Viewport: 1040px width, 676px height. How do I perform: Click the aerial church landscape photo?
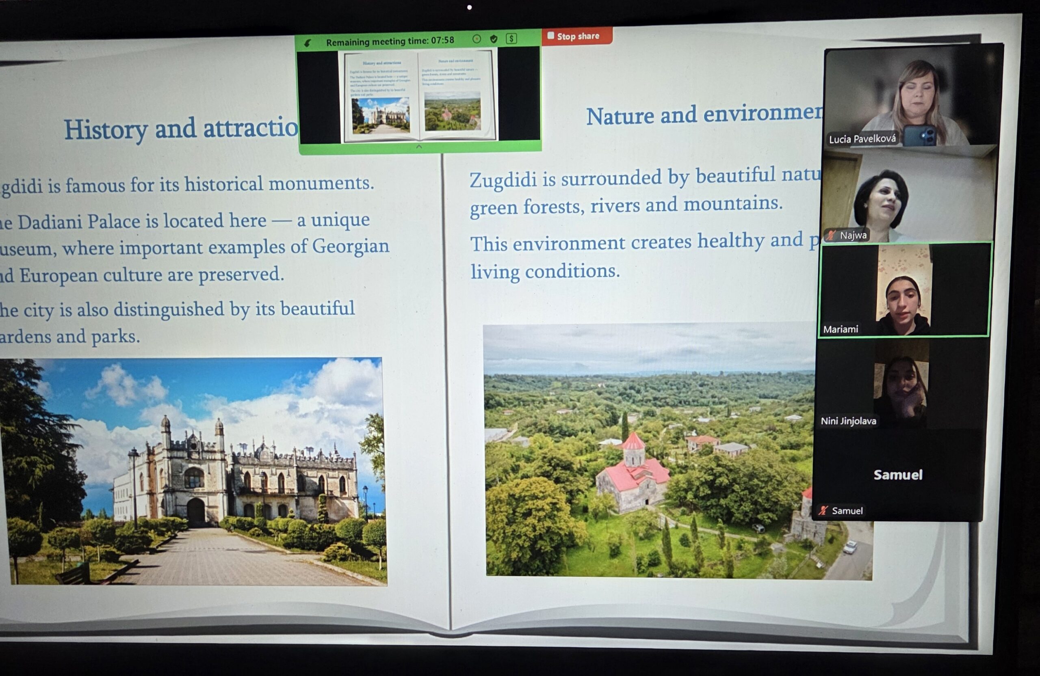(647, 450)
